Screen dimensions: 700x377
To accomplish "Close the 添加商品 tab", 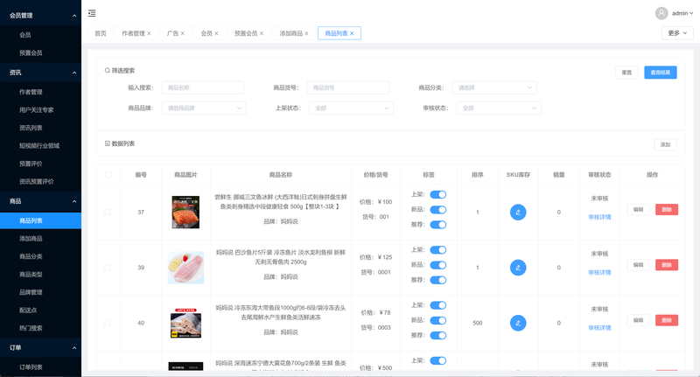I will [x=307, y=33].
